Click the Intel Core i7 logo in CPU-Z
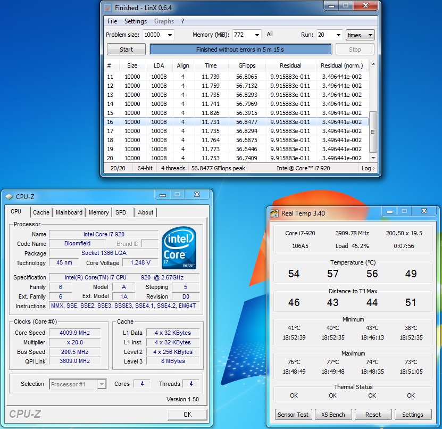Image resolution: width=442 pixels, height=429 pixels. point(179,248)
